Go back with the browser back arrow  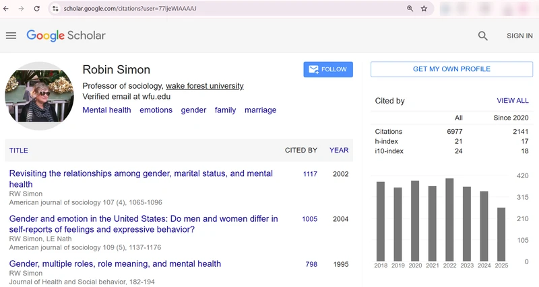[x=6, y=9]
